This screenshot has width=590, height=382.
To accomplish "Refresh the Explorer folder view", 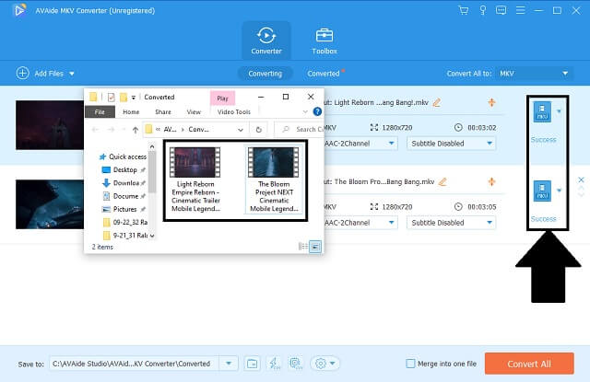I will tap(258, 130).
